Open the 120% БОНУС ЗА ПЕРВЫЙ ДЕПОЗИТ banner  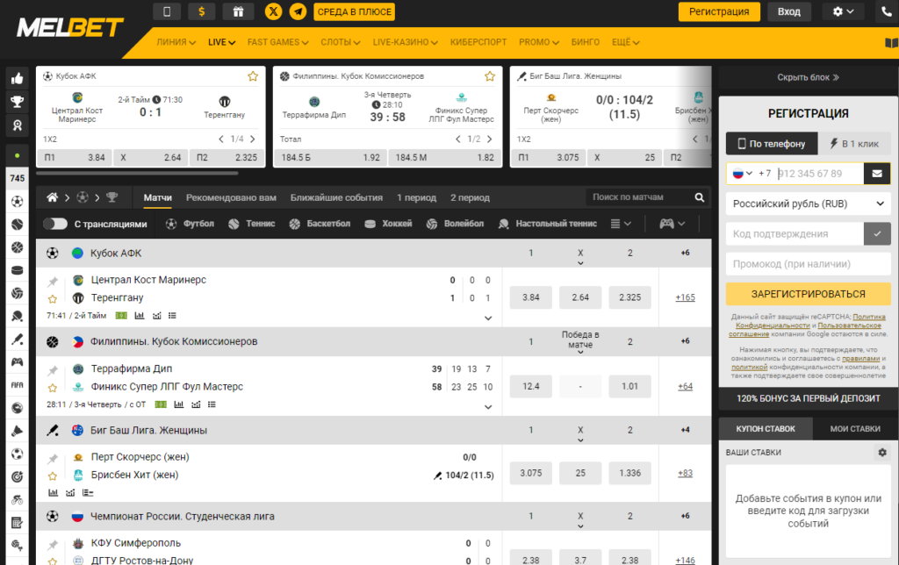tap(809, 398)
